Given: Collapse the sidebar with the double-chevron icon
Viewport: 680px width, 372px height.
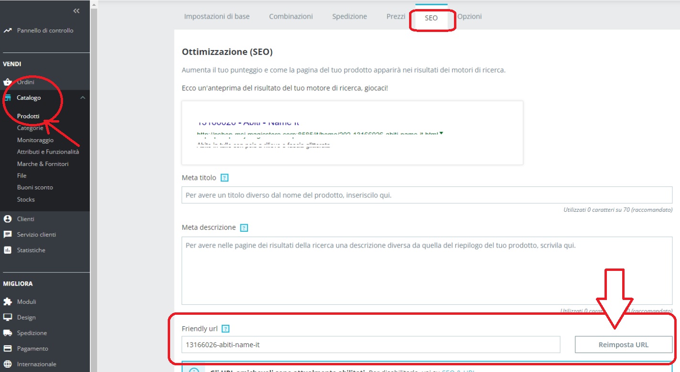Looking at the screenshot, I should coord(76,11).
